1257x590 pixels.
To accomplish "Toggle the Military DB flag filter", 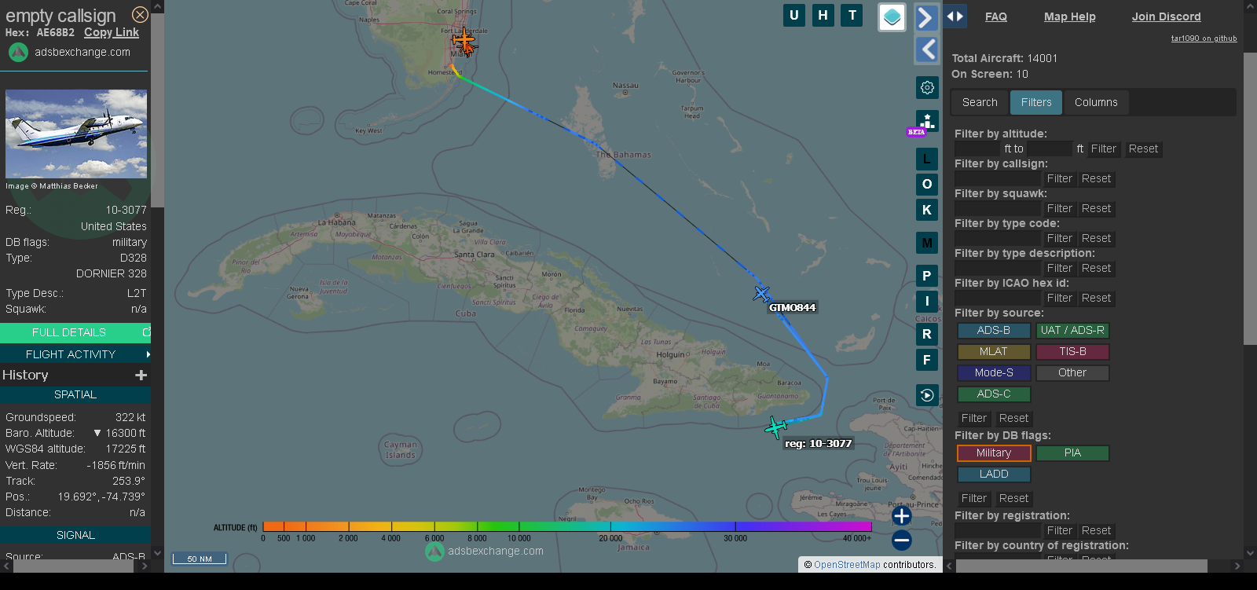I will [994, 453].
